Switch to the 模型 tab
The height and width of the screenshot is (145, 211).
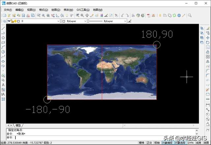18,126
